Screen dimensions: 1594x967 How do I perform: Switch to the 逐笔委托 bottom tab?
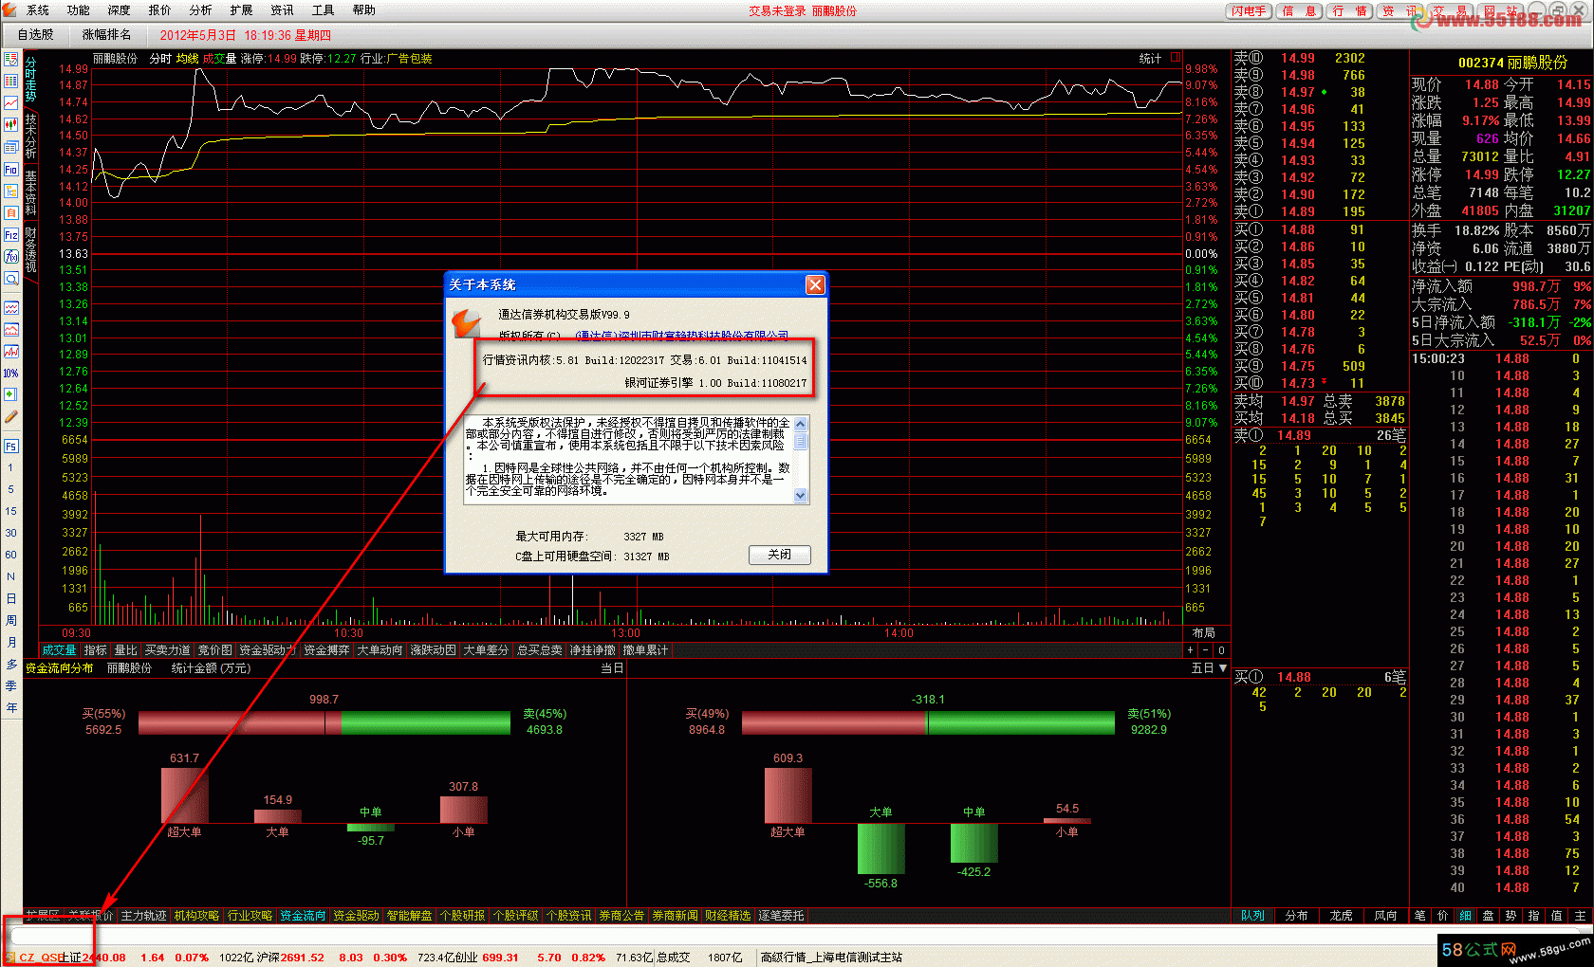click(782, 916)
